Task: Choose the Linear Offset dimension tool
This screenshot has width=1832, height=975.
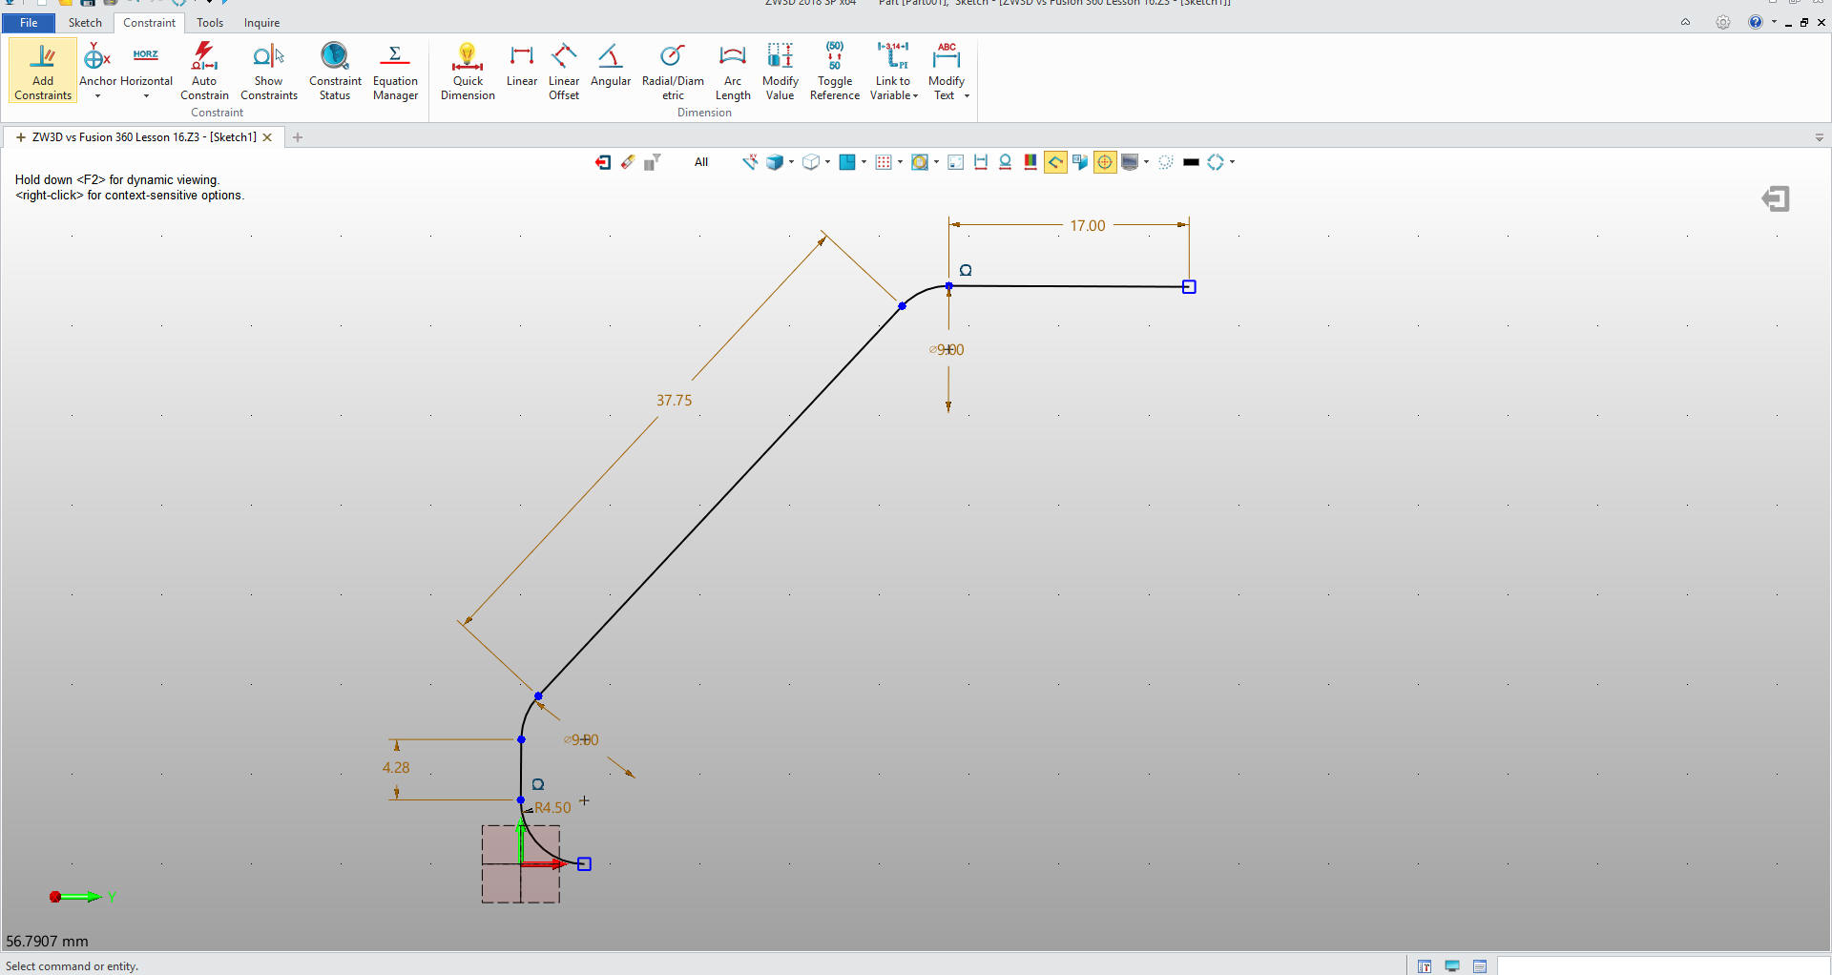Action: tap(564, 71)
